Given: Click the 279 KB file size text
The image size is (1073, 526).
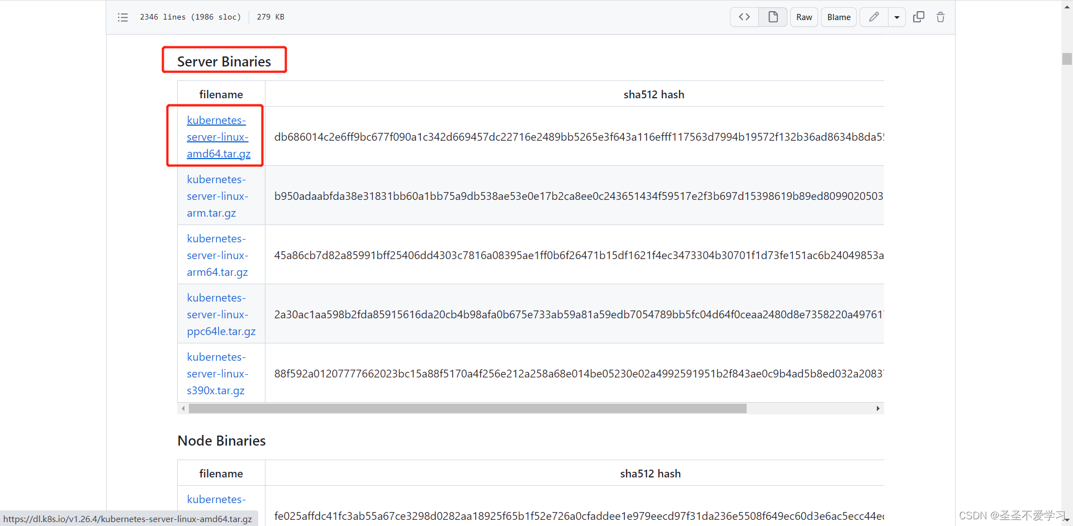Looking at the screenshot, I should [x=270, y=17].
